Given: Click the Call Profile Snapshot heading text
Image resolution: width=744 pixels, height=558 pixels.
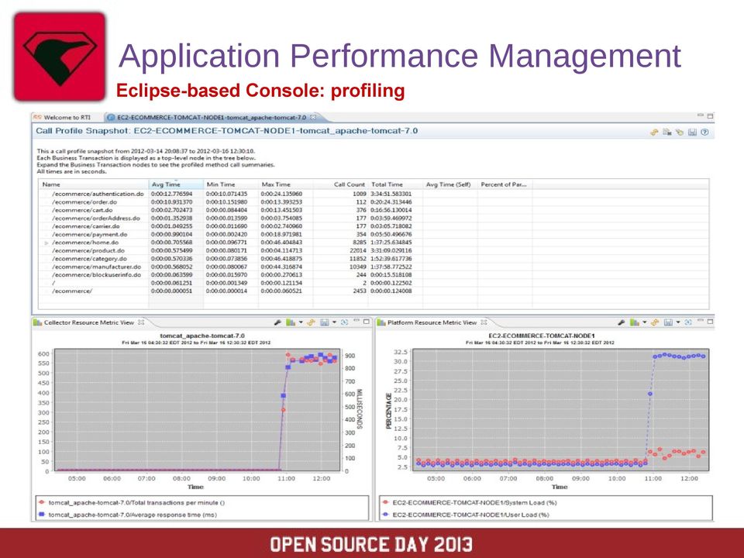Looking at the screenshot, I should (x=227, y=131).
